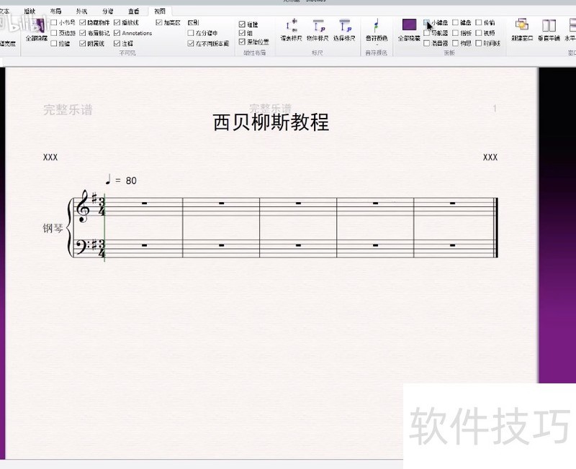Open the 外观 appearance ribbon tab
This screenshot has width=576, height=469.
coord(81,12)
